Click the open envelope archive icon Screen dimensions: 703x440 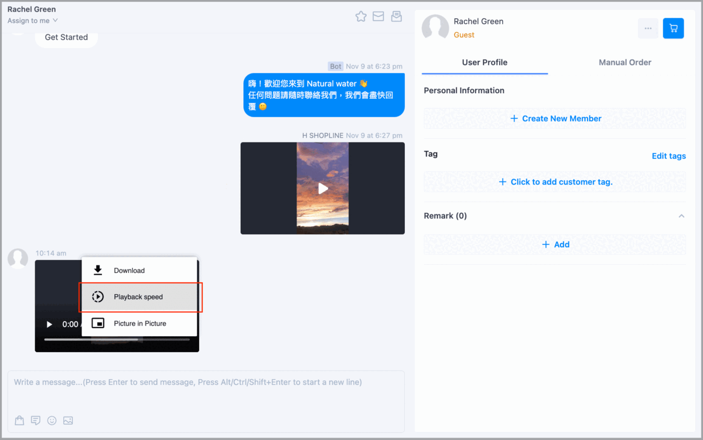397,16
